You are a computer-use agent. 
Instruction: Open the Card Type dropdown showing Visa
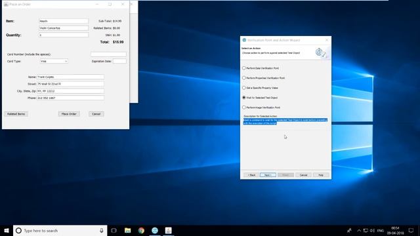(x=54, y=61)
